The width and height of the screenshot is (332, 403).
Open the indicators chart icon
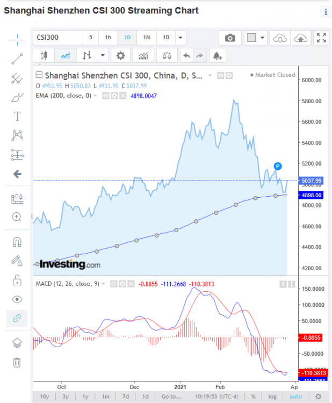click(143, 55)
